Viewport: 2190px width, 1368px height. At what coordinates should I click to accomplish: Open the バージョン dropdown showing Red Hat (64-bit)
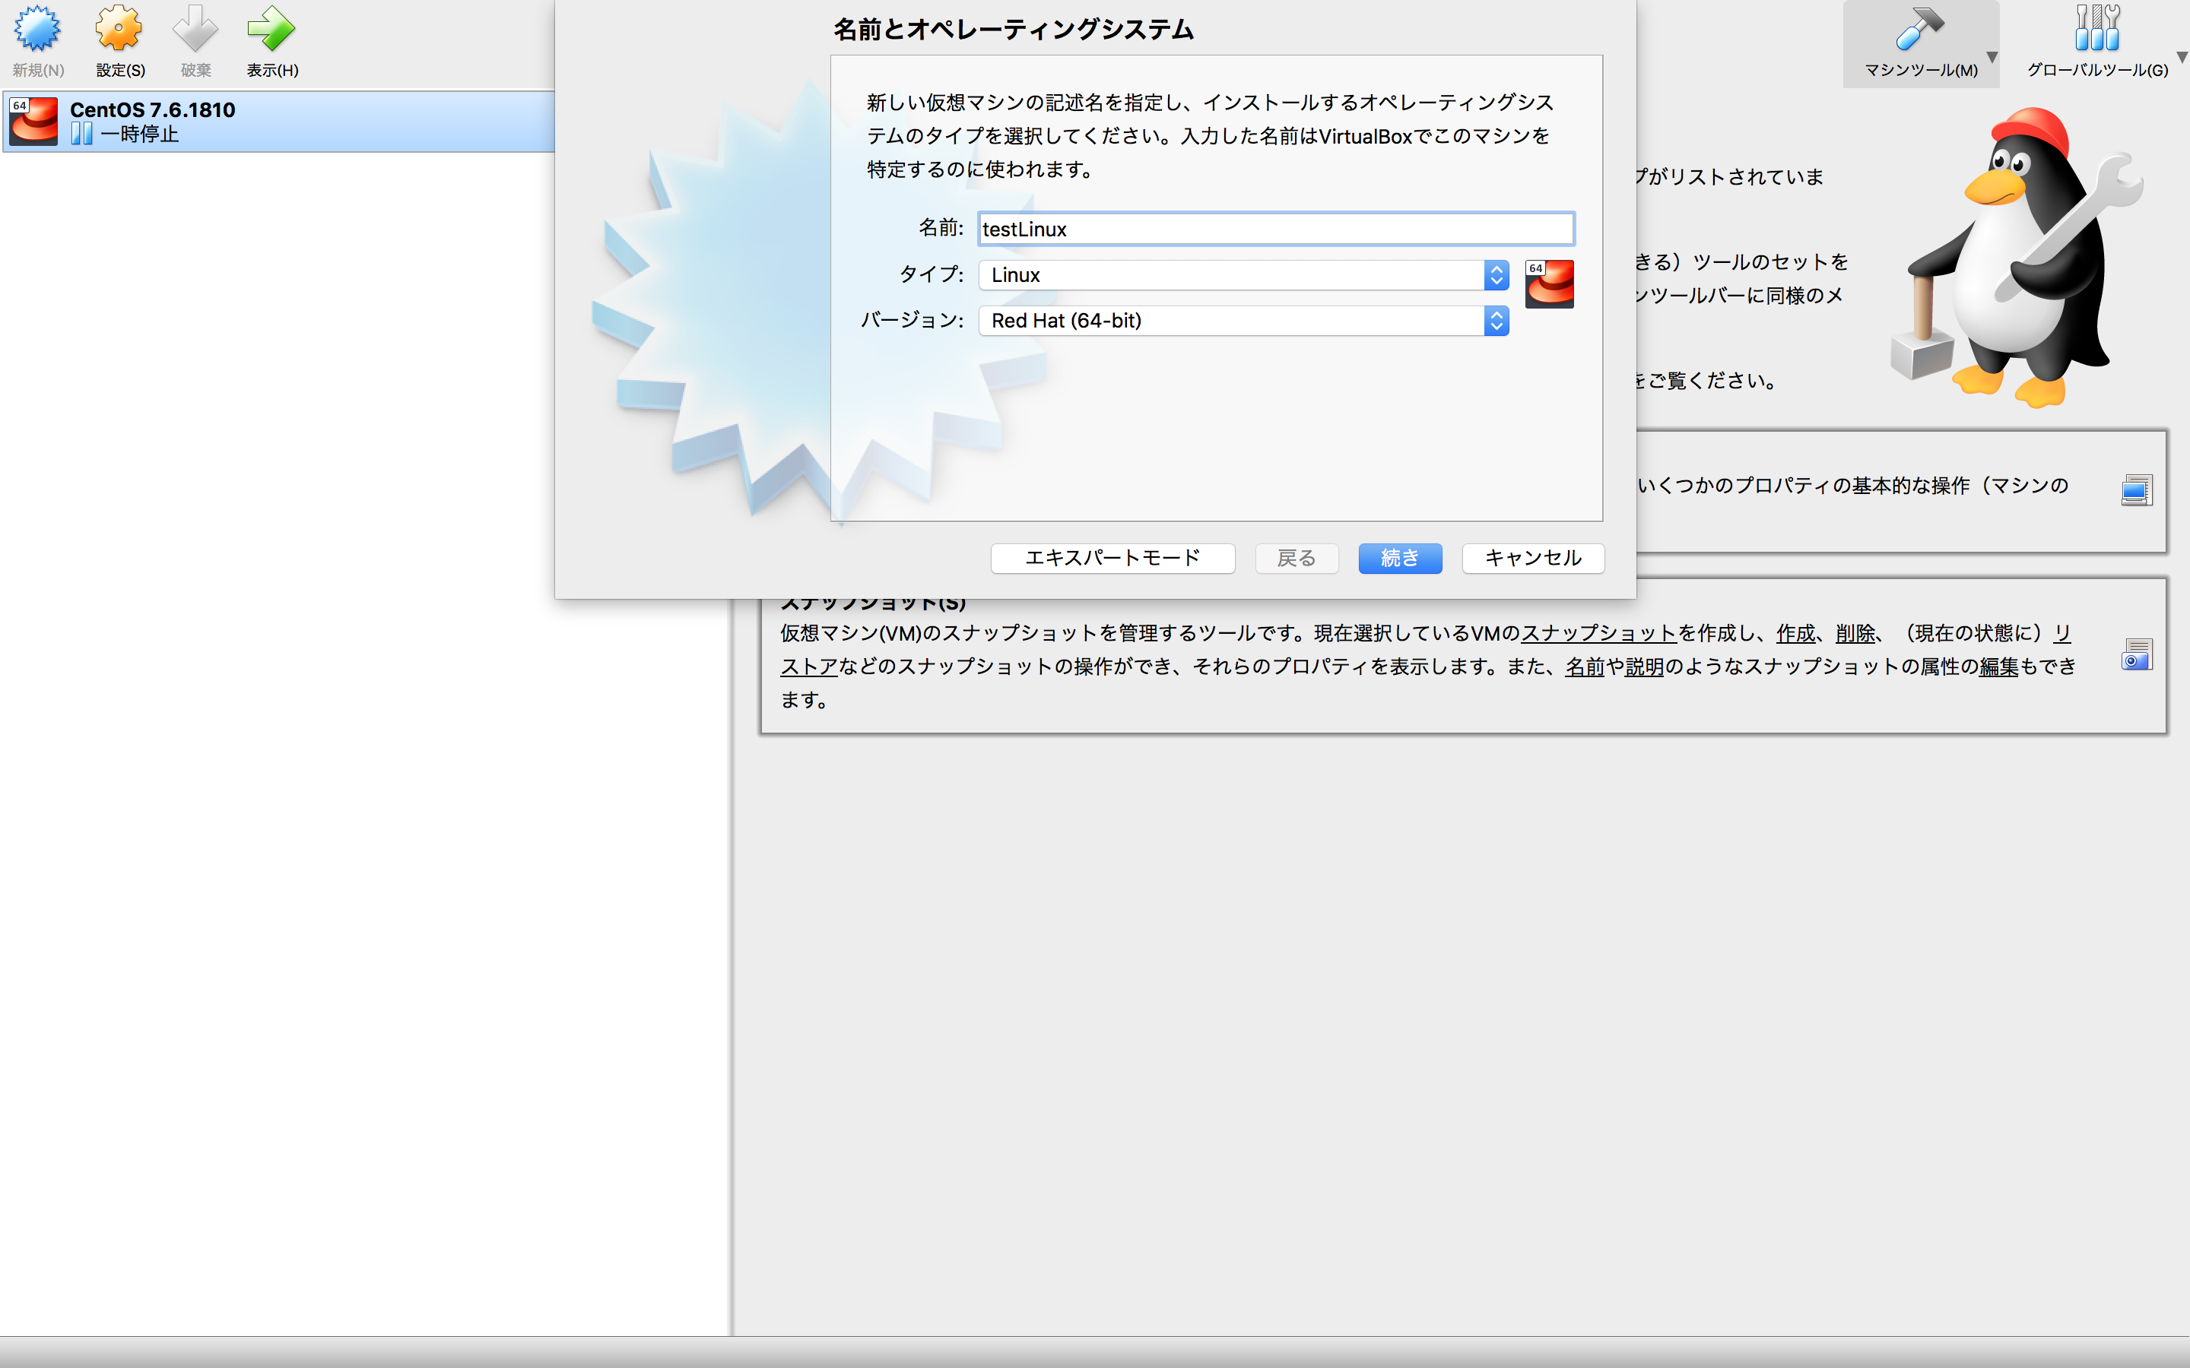pos(1243,320)
